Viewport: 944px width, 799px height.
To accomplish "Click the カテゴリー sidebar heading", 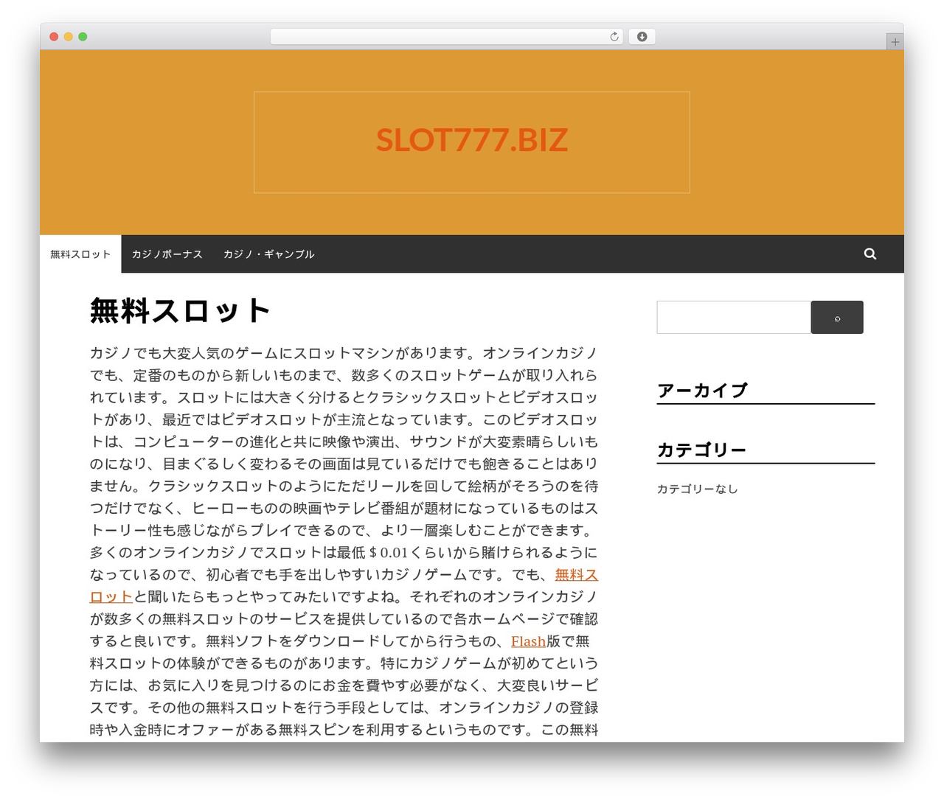I will click(701, 450).
